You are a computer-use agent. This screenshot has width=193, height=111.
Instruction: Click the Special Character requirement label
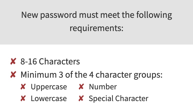118,99
